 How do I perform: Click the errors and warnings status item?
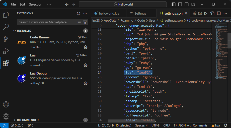click(x=17, y=125)
